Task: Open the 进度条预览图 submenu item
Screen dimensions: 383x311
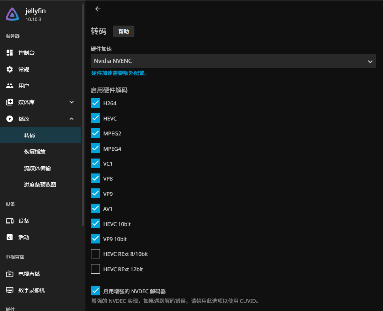Action: pyautogui.click(x=41, y=184)
